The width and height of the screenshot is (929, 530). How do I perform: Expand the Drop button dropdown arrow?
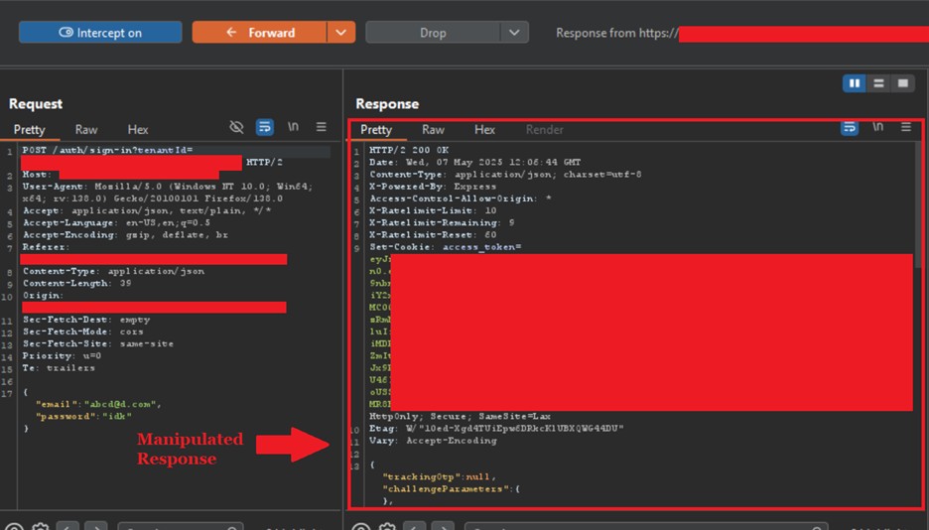[514, 33]
